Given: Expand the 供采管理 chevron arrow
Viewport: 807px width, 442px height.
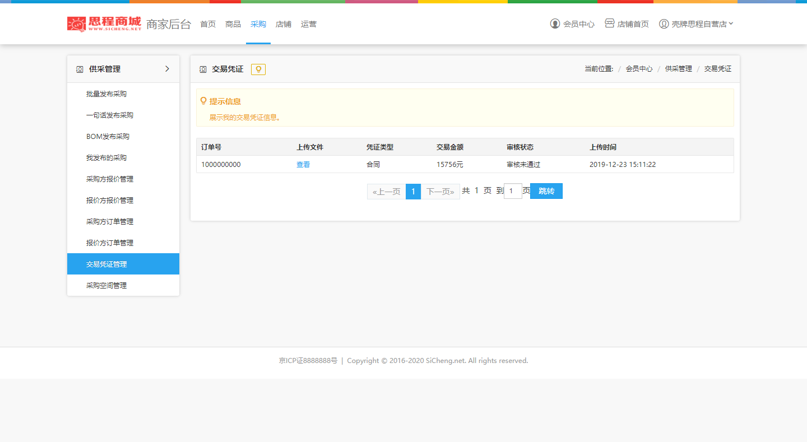Looking at the screenshot, I should click(167, 69).
